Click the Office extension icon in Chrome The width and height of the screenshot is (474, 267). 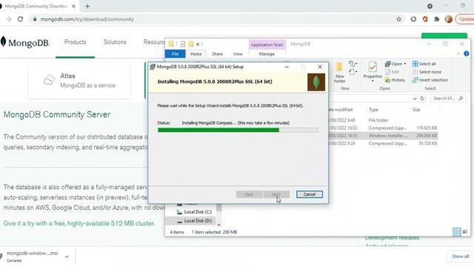pos(425,19)
